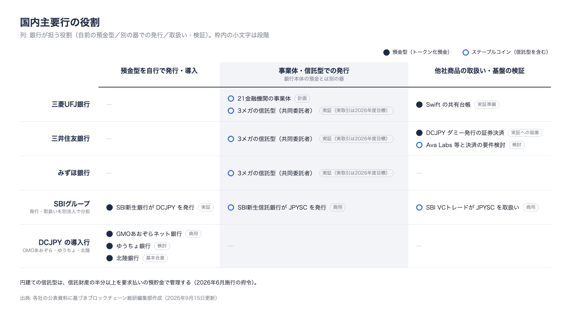
Task: Click the text 北陸銀行
Action: tap(128, 258)
